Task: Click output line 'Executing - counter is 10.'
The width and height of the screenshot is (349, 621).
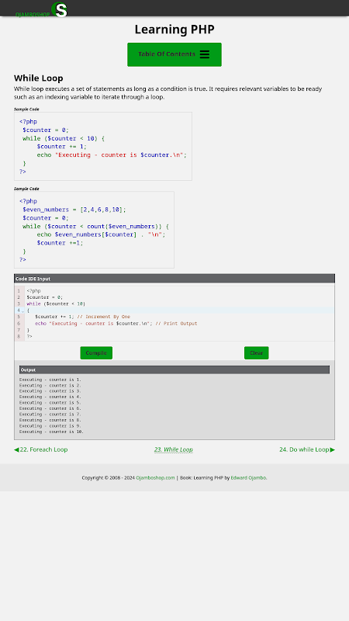Action: [x=51, y=432]
